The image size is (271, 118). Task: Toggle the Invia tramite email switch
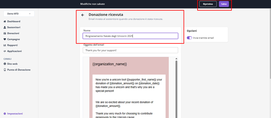pyautogui.click(x=189, y=38)
